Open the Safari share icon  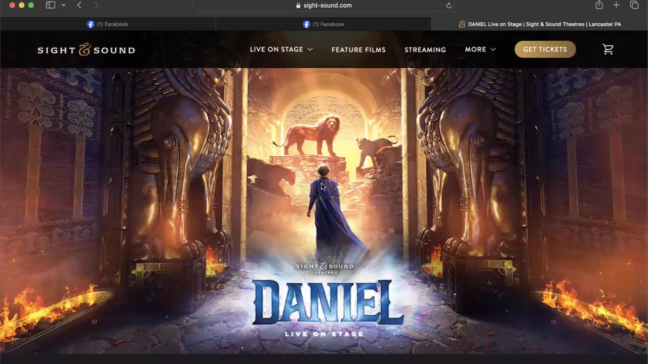[599, 5]
